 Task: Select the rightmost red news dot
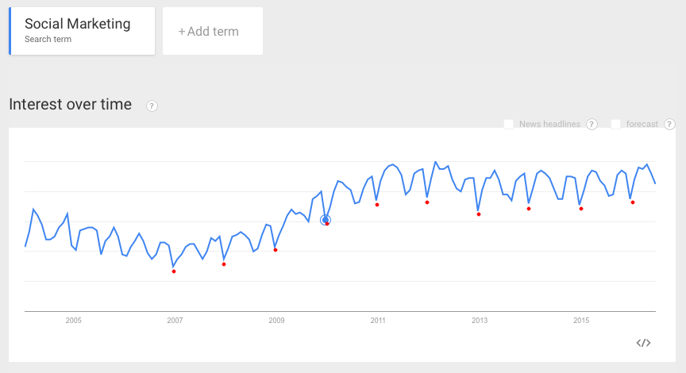633,202
